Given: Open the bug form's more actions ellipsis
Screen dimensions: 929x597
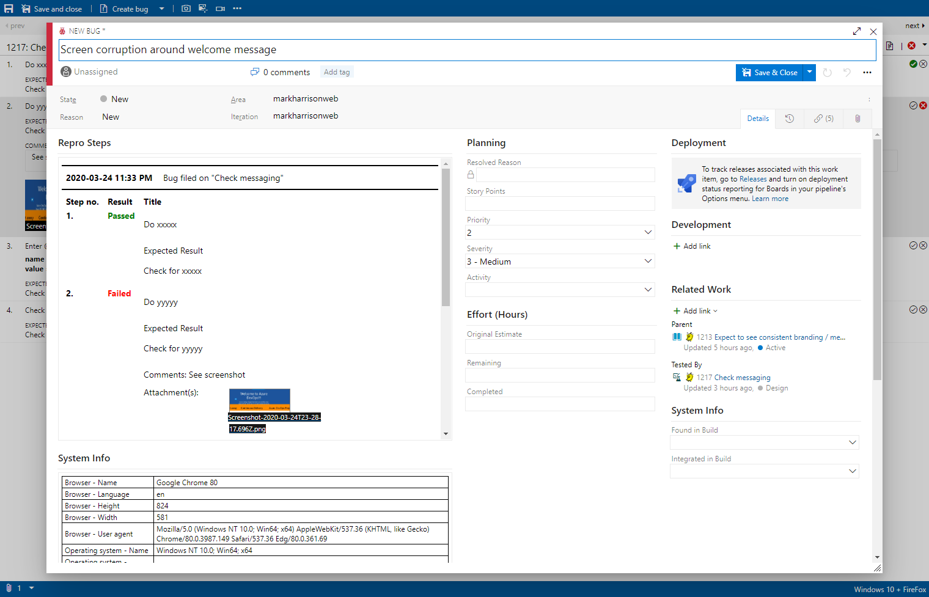Looking at the screenshot, I should click(867, 73).
